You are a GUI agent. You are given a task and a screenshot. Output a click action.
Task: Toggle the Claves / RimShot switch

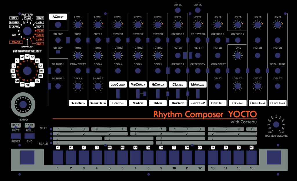(x=178, y=94)
